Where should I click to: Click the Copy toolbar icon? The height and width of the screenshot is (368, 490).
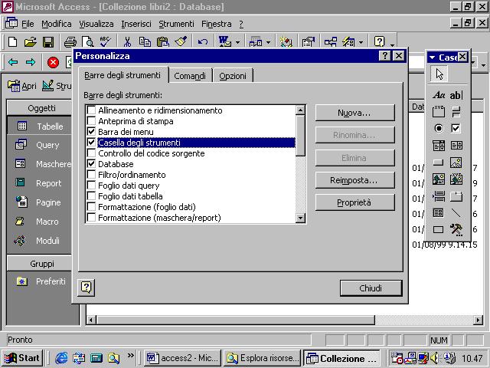(145, 42)
